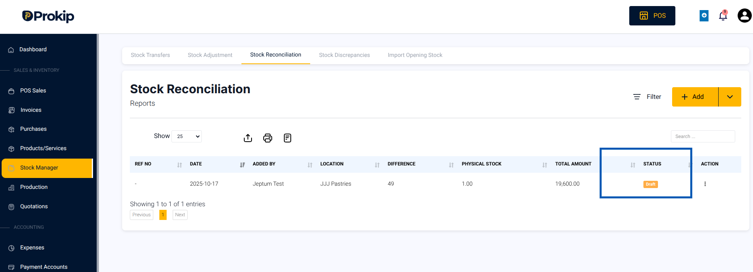Click the Next pagination button
753x272 pixels.
coord(180,215)
